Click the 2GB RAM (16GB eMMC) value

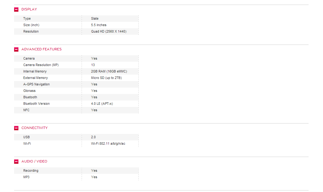(x=109, y=71)
